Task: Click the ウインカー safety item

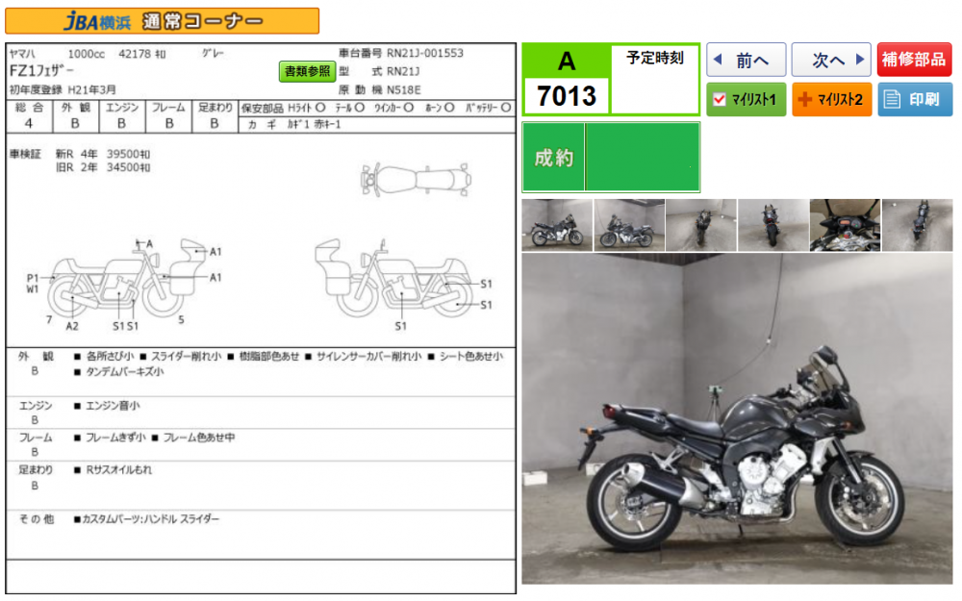Action: click(393, 108)
